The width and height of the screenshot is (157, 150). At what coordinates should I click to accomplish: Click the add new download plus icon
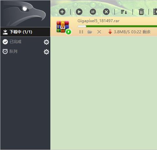click(x=62, y=12)
